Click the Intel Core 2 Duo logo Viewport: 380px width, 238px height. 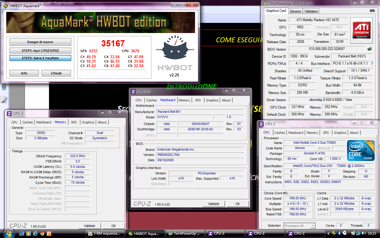[x=360, y=150]
